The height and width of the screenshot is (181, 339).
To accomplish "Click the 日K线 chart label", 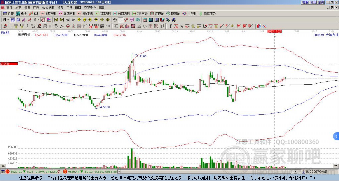I will (5, 33).
